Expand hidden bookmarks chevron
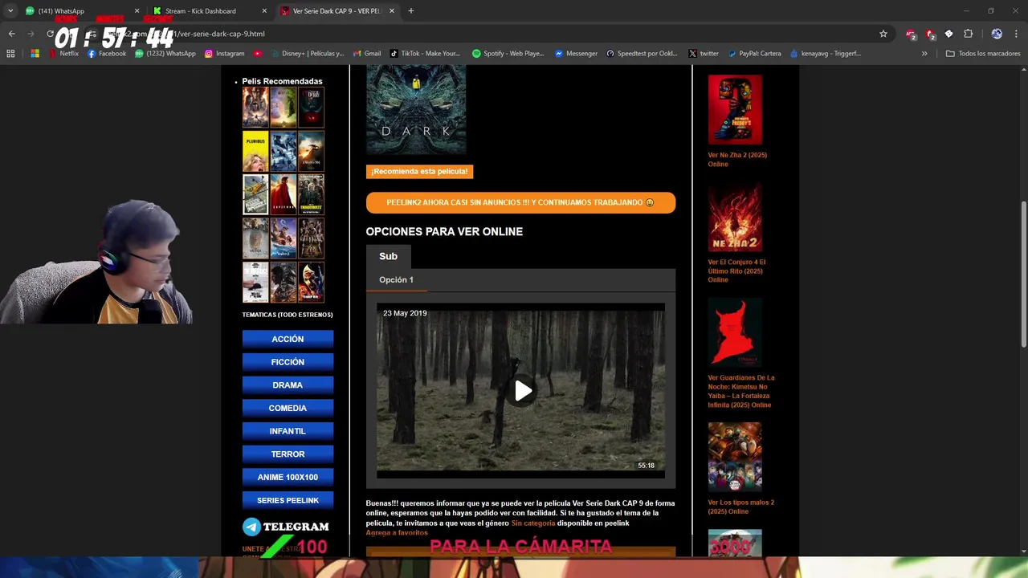The width and height of the screenshot is (1028, 578). coord(924,54)
